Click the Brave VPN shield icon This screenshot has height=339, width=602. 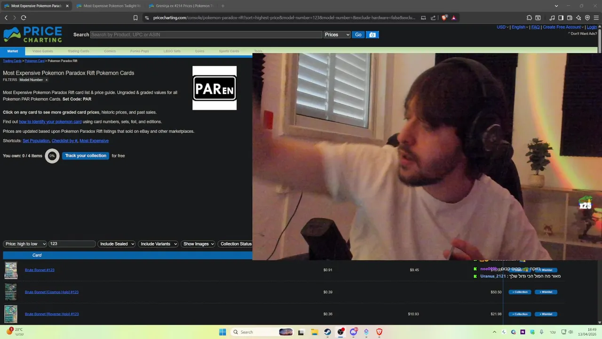tap(587, 18)
